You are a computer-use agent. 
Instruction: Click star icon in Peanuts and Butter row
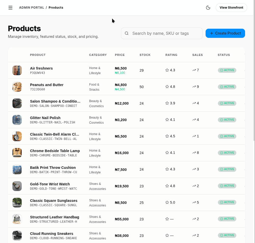click(x=167, y=87)
